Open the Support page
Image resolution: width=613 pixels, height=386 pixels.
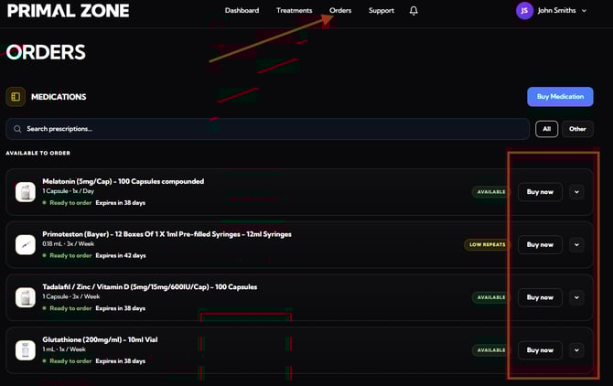point(382,11)
